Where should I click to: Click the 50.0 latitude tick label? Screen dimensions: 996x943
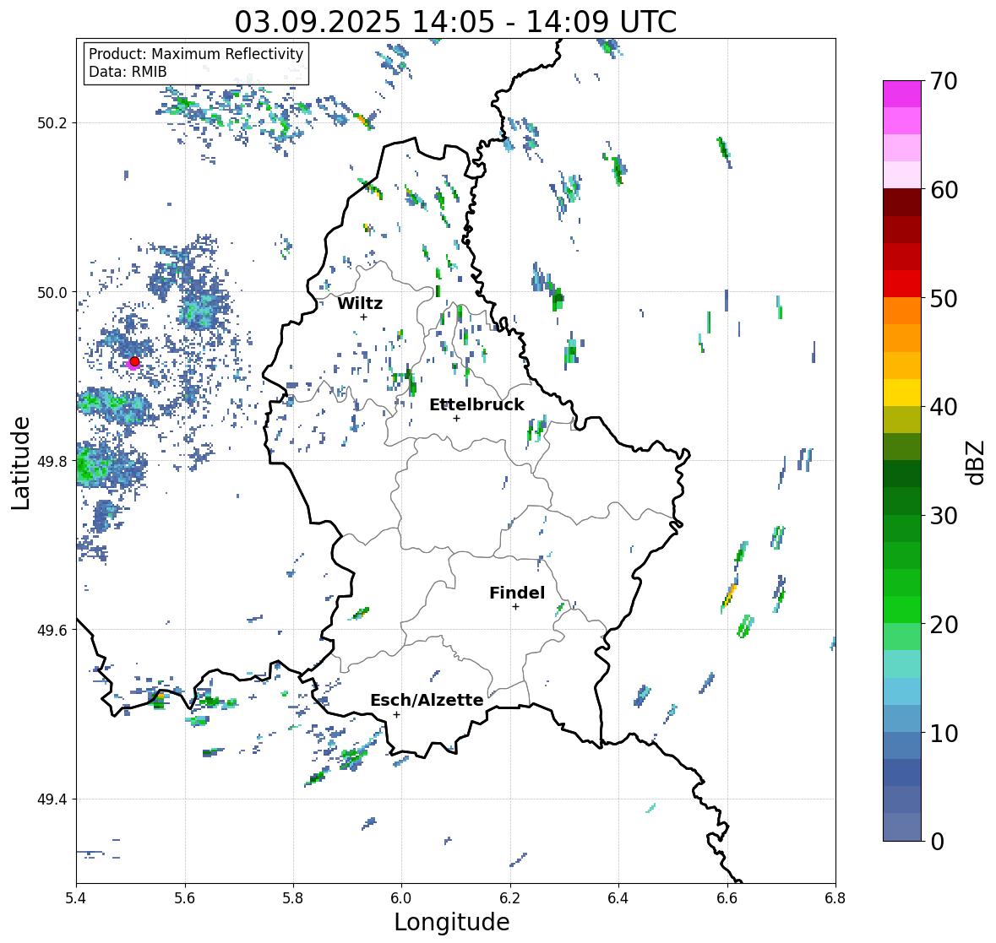(52, 292)
